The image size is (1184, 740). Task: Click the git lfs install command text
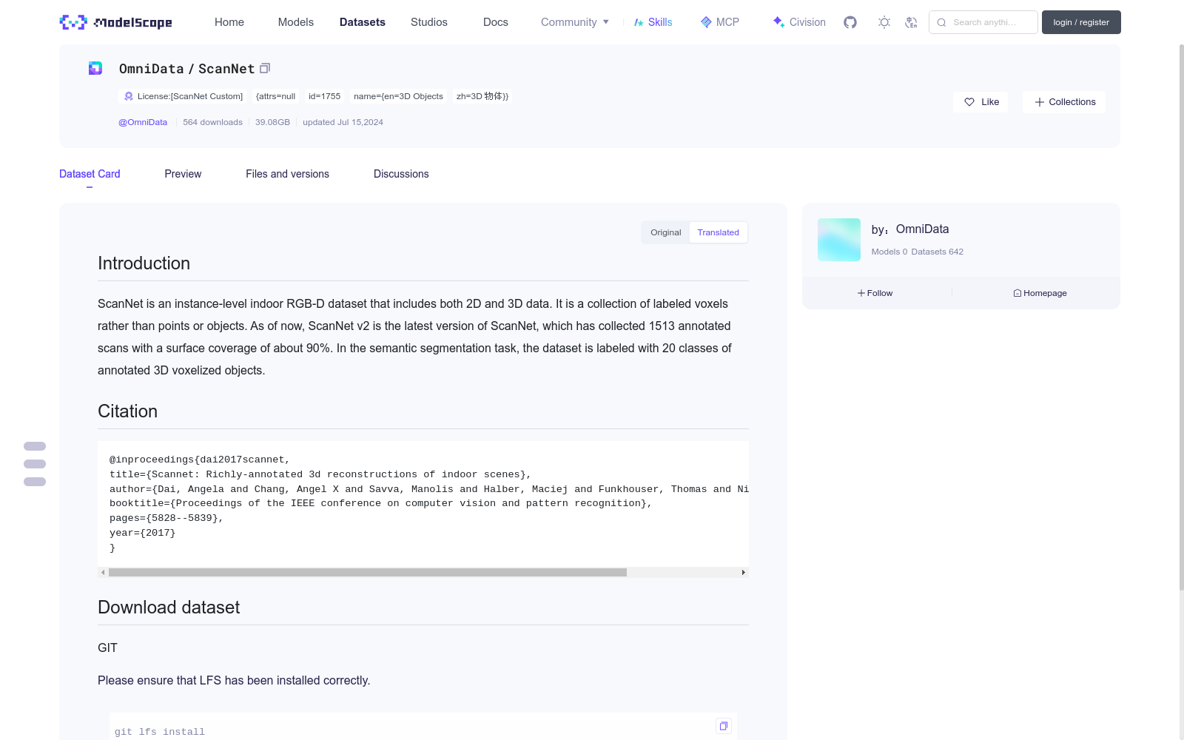click(x=160, y=732)
